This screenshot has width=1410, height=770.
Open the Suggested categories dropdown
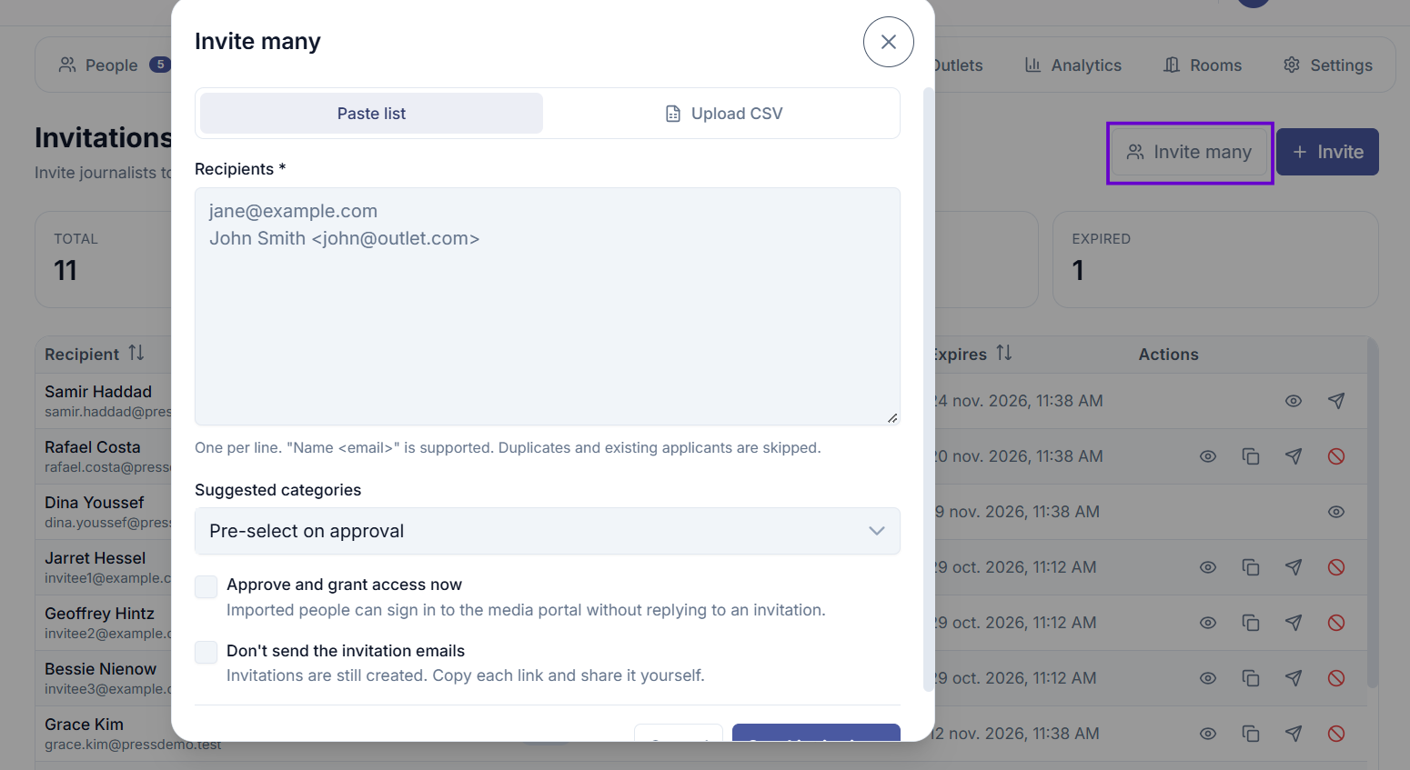(548, 531)
